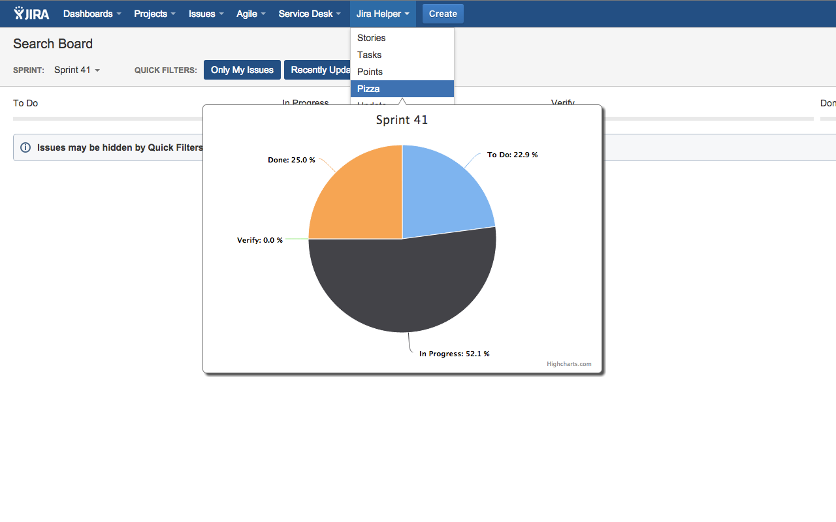Screen dimensions: 836x522
Task: Collapse the Jira Helper menu
Action: [383, 14]
